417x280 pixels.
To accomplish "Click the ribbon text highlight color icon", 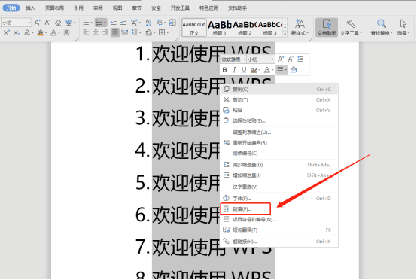I will 40,32.
